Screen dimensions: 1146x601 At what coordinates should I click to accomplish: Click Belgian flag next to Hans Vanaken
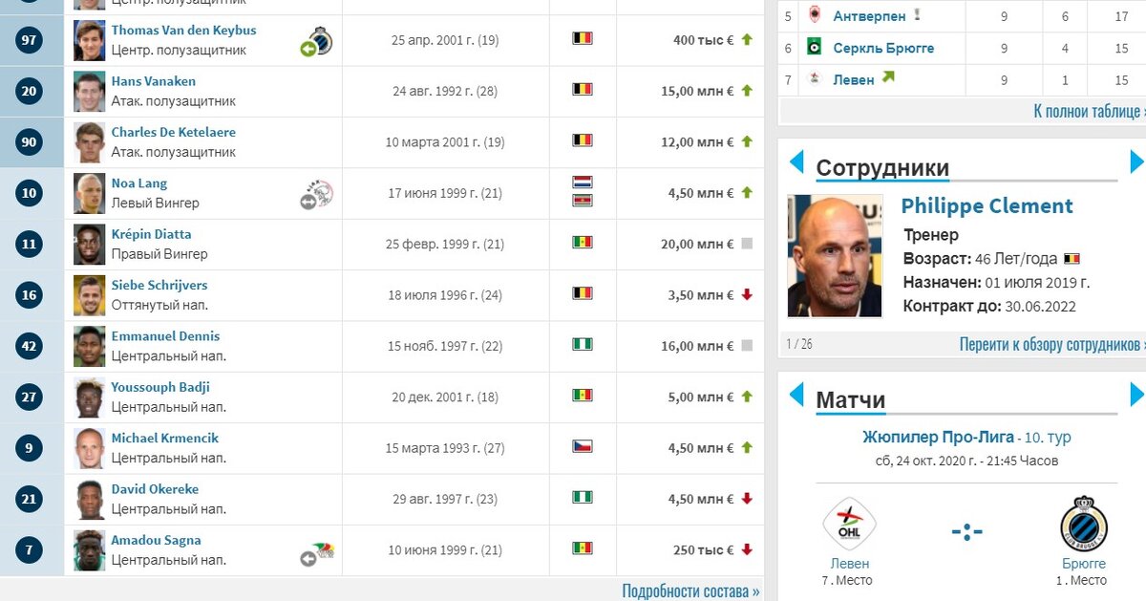pyautogui.click(x=582, y=89)
